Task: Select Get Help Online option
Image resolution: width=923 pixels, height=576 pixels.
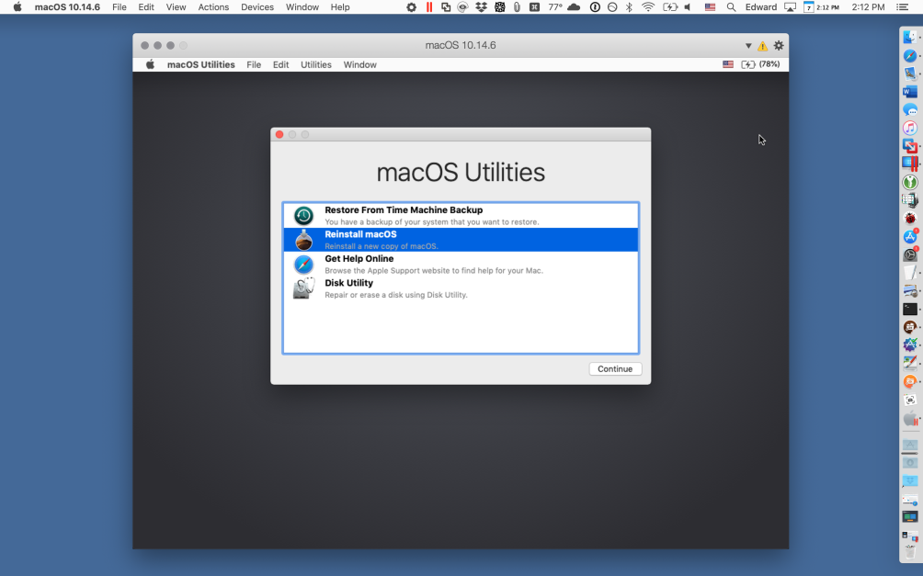Action: tap(461, 265)
